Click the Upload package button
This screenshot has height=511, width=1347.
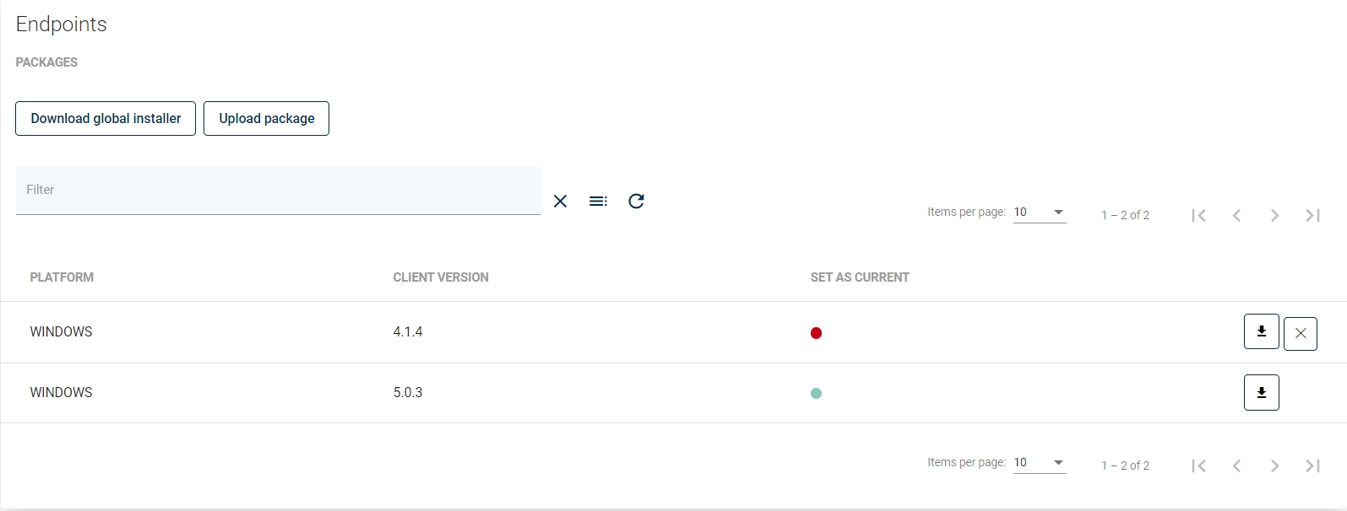pos(266,119)
